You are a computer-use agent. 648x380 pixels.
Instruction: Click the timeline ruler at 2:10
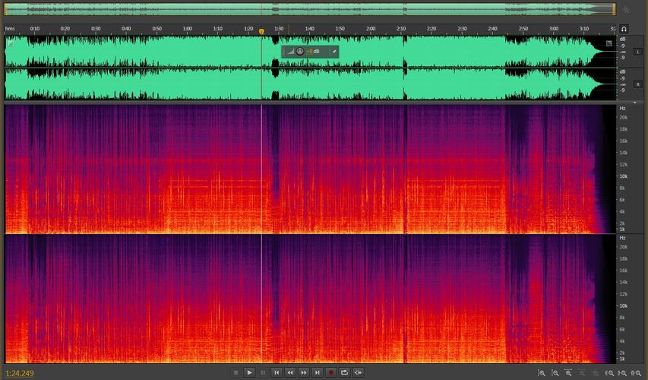pos(401,29)
